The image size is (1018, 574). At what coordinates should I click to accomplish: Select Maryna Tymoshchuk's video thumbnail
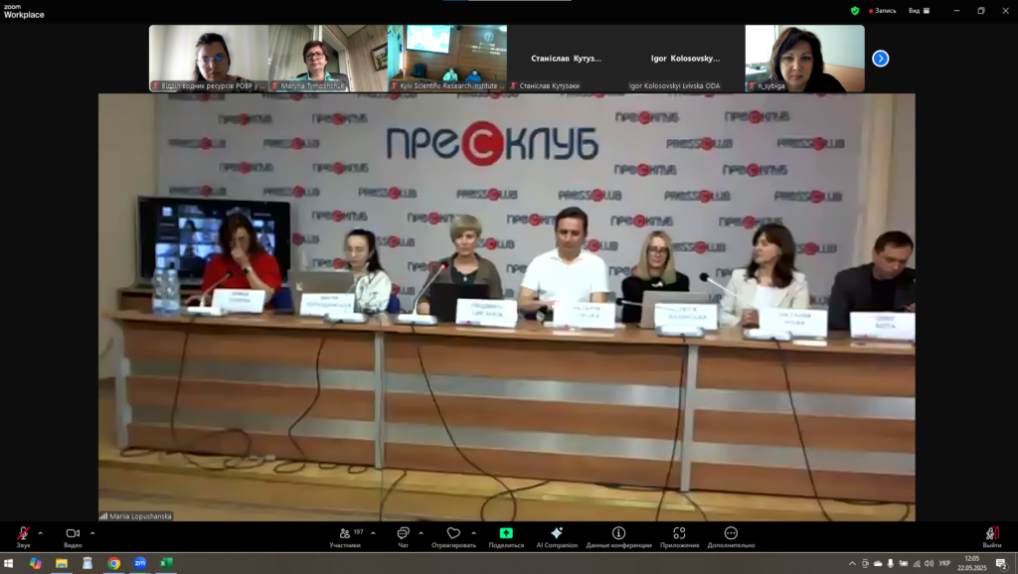(328, 59)
